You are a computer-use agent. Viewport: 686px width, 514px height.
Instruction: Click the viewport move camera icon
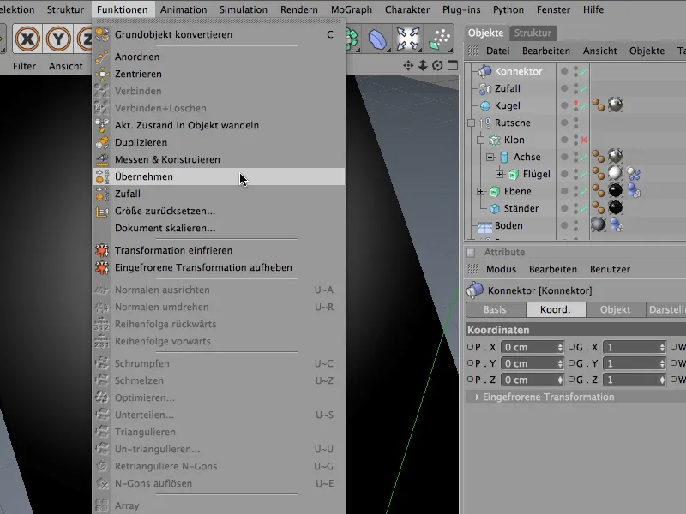[408, 66]
